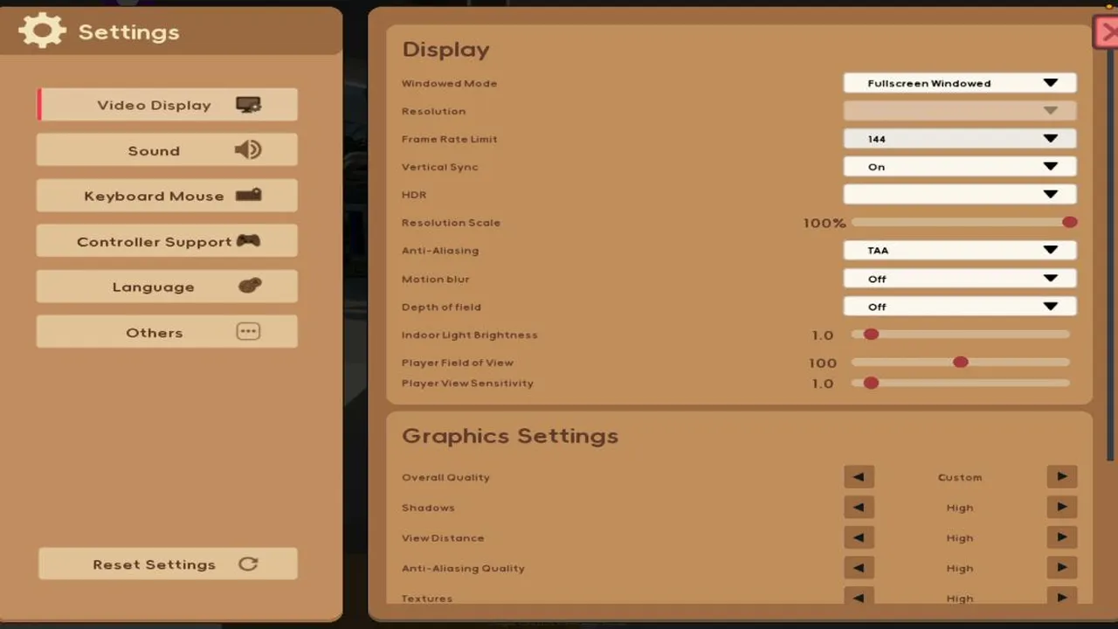The image size is (1118, 629).
Task: Open the Windowed Mode dropdown
Action: pos(960,83)
